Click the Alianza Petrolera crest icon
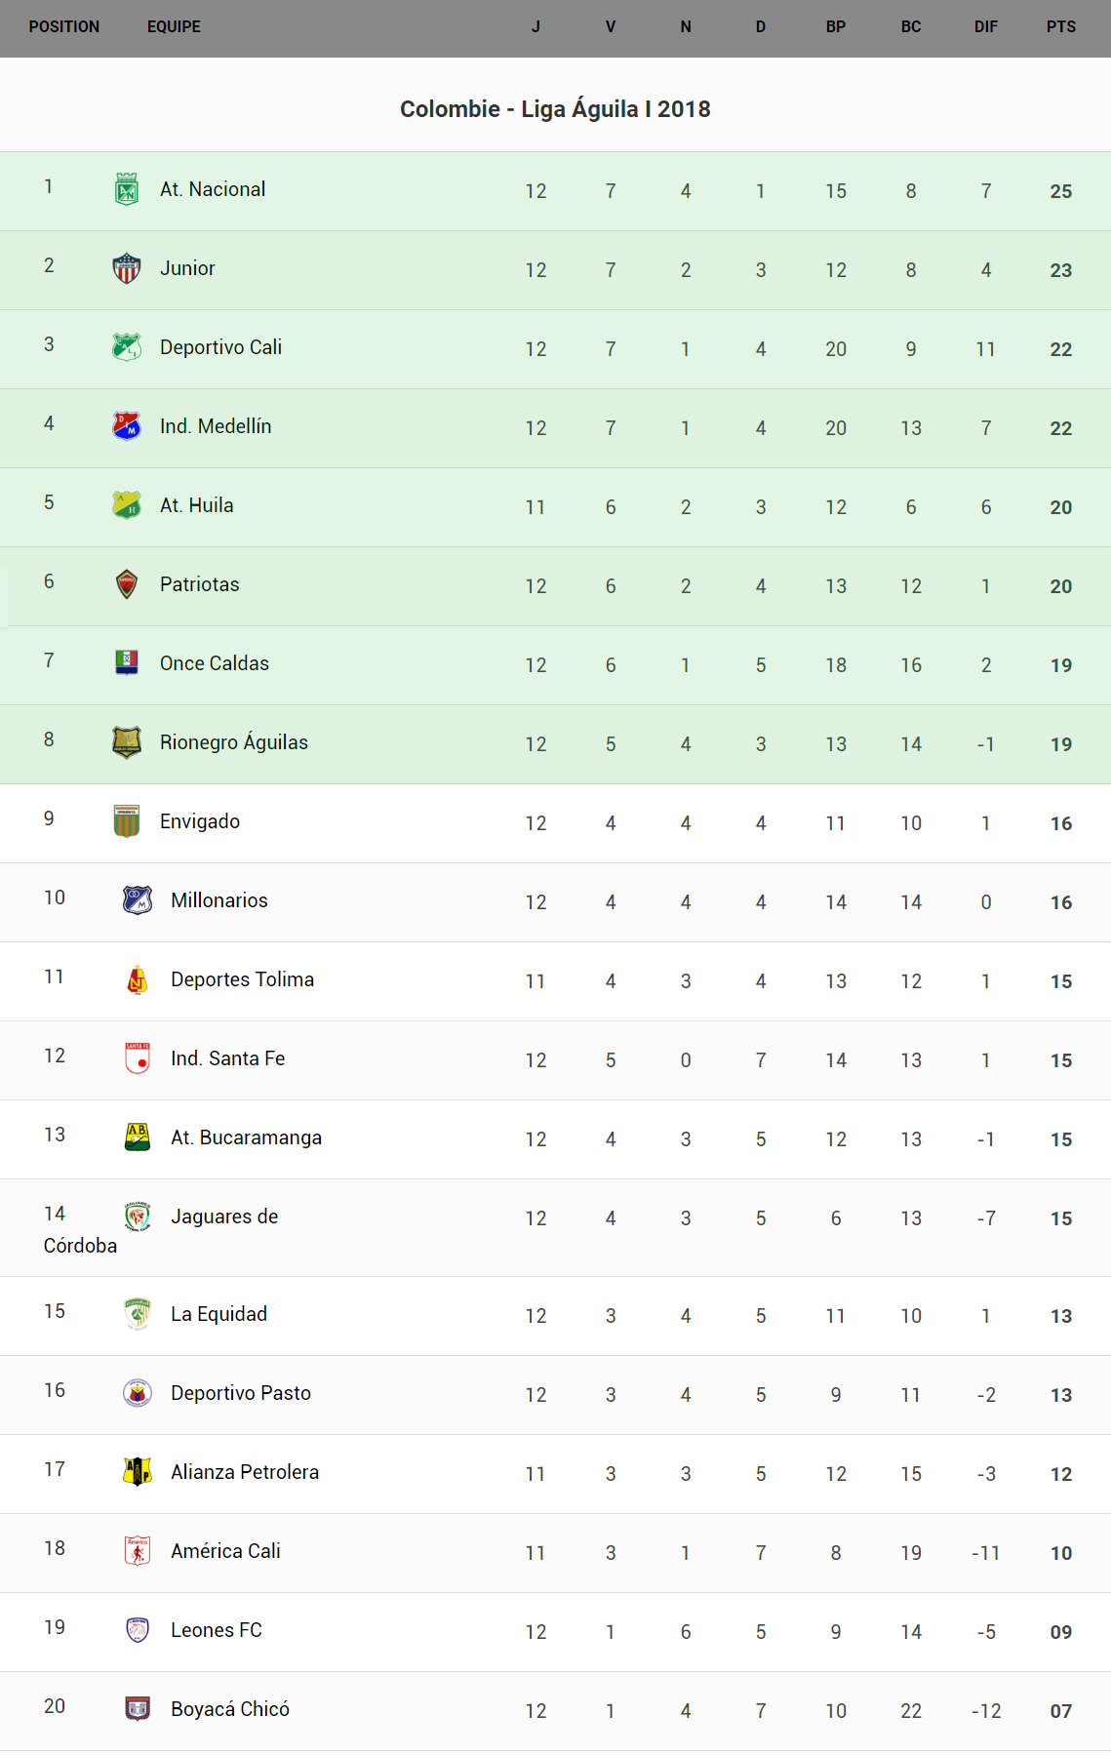Screen dimensions: 1111x1755 click(x=138, y=1472)
